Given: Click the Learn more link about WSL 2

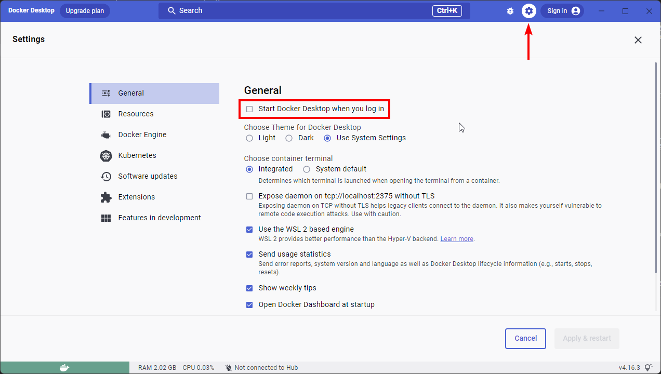Looking at the screenshot, I should [456, 238].
